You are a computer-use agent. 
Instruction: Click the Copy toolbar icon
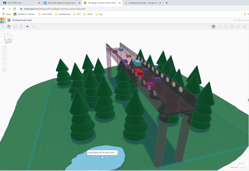(x=3, y=26)
